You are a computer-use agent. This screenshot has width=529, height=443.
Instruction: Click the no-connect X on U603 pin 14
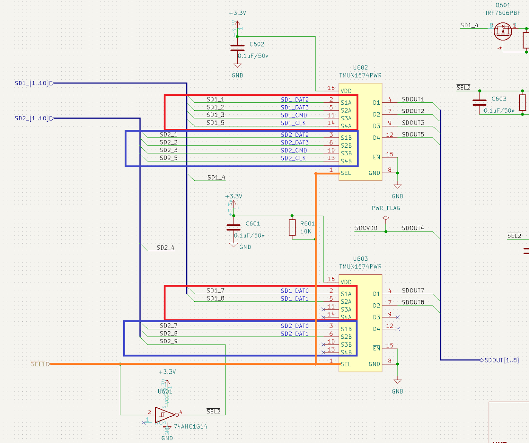pos(323,317)
